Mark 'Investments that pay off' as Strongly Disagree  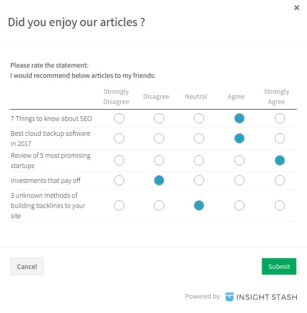pyautogui.click(x=119, y=180)
